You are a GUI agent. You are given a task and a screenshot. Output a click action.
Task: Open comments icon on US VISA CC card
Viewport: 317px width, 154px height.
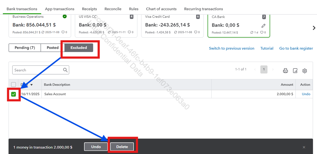[x=129, y=32]
